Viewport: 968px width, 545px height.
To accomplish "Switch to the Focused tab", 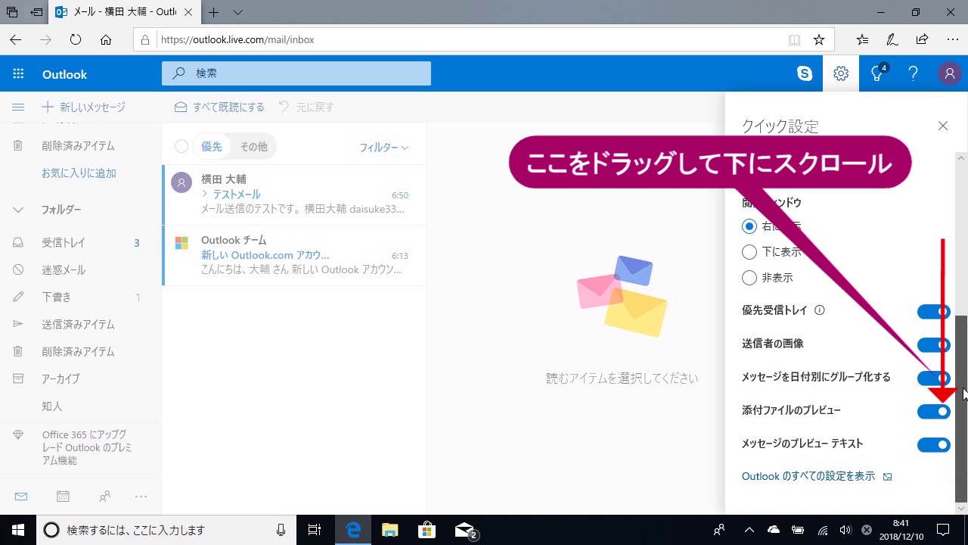I will coord(212,147).
